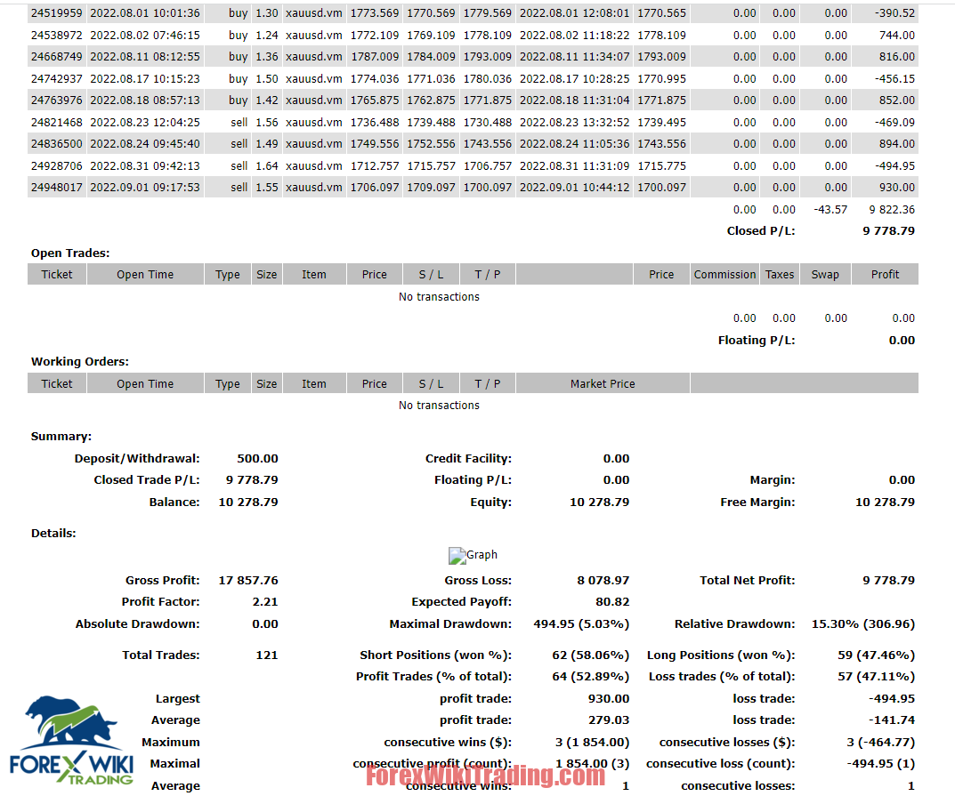Click the Credit Facility label
The width and height of the screenshot is (955, 796).
468,459
